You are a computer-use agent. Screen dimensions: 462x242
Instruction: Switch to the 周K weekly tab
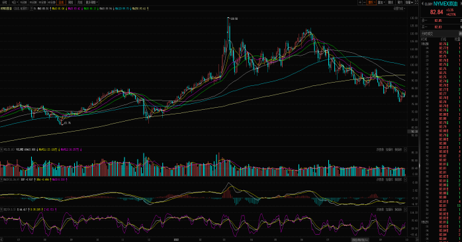click(70, 3)
